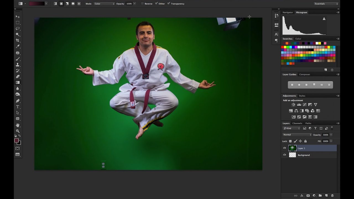The width and height of the screenshot is (354, 199).
Task: Select the Rounded Rectangle shape tool
Action: (18, 119)
